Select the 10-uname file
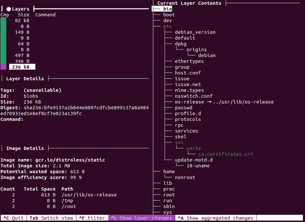Image resolution: width=305 pixels, height=222 pixels. 198,166
